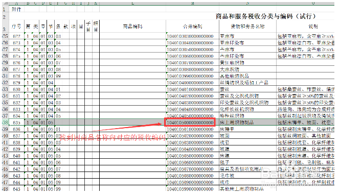Select the 枕巾 name cell
This screenshot has height=196, width=340.
pyautogui.click(x=247, y=182)
